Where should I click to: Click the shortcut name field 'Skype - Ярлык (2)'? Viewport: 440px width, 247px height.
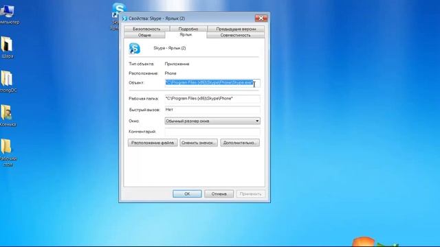[x=170, y=48]
